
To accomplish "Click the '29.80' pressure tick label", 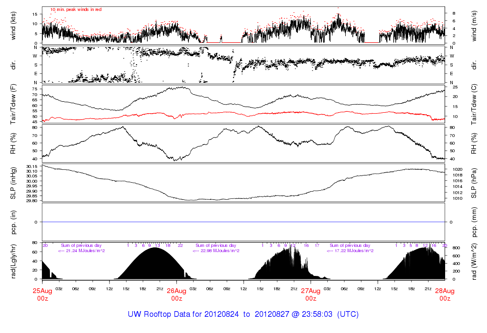I will 32,201.
